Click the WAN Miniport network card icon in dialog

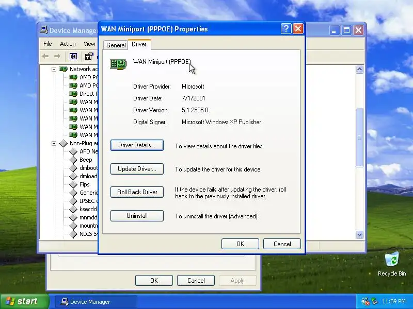[118, 64]
